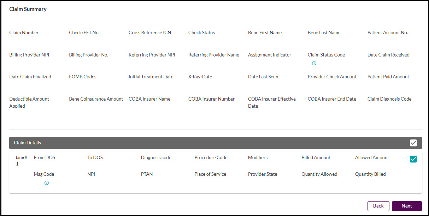This screenshot has height=216, width=429.
Task: Click the Next button
Action: pyautogui.click(x=406, y=206)
